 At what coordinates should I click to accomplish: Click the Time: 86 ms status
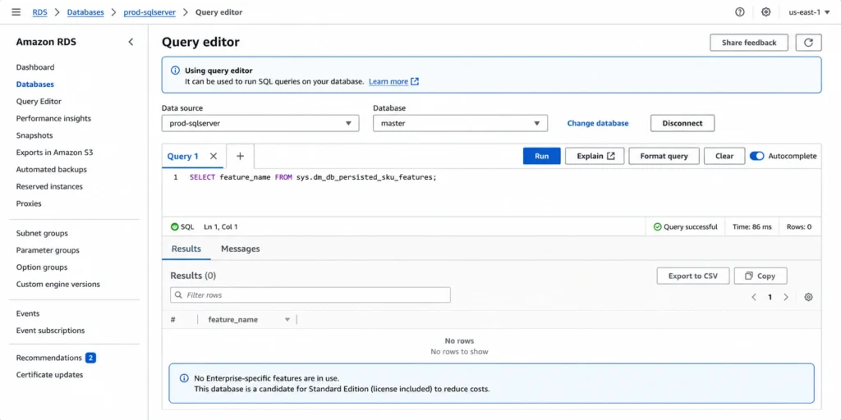pos(752,226)
